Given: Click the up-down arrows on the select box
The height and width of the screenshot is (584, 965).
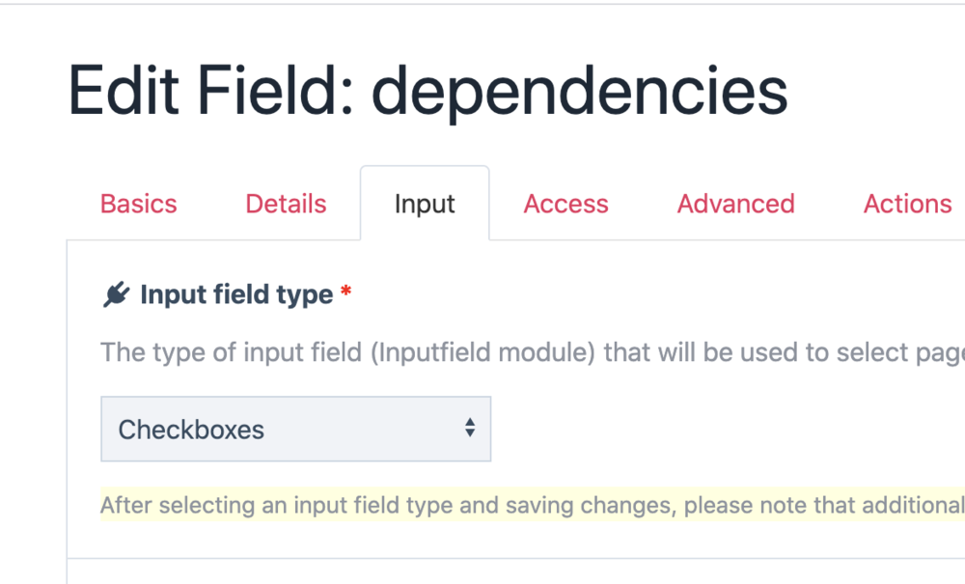Looking at the screenshot, I should click(x=470, y=428).
